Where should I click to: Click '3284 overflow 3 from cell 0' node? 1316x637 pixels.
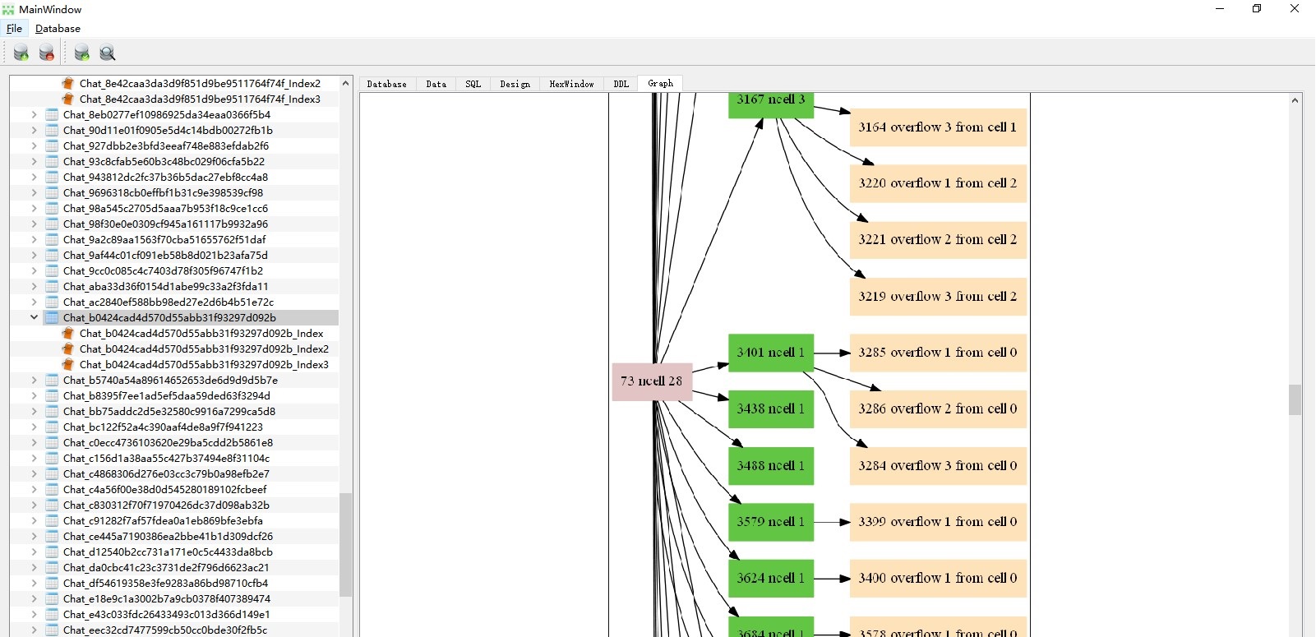[x=938, y=465]
